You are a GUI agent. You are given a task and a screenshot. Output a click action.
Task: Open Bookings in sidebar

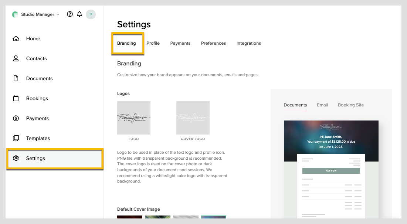tap(37, 98)
